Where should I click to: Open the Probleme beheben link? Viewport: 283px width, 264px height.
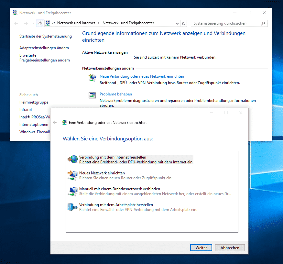[116, 94]
